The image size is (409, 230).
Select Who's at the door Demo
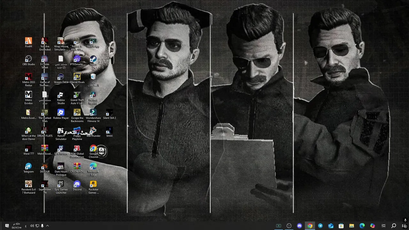pos(28,134)
